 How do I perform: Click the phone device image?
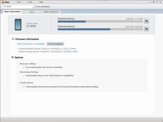pyautogui.click(x=18, y=24)
